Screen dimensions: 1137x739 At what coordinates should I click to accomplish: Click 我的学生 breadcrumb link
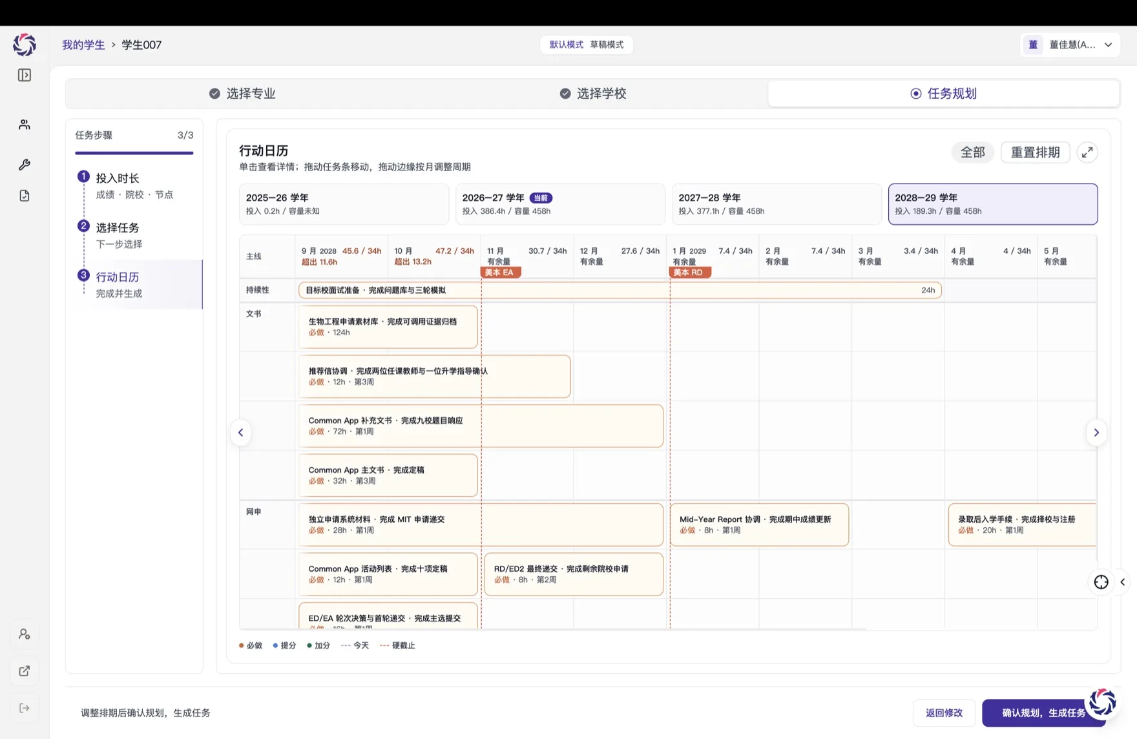(83, 45)
